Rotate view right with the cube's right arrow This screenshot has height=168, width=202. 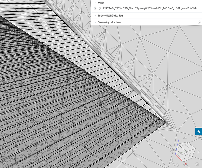[199, 152]
